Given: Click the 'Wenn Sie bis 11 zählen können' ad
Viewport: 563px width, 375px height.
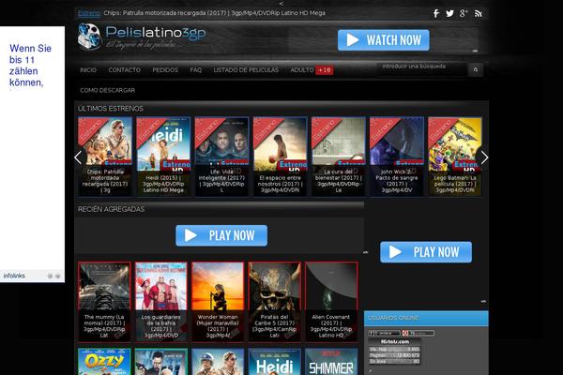Looking at the screenshot, I should [x=31, y=66].
